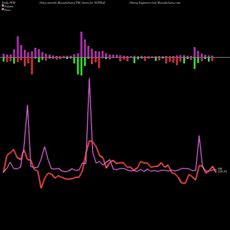The height and width of the screenshot is (230, 230).
Task: Click the '0M' volume value label
Action: tap(220, 169)
